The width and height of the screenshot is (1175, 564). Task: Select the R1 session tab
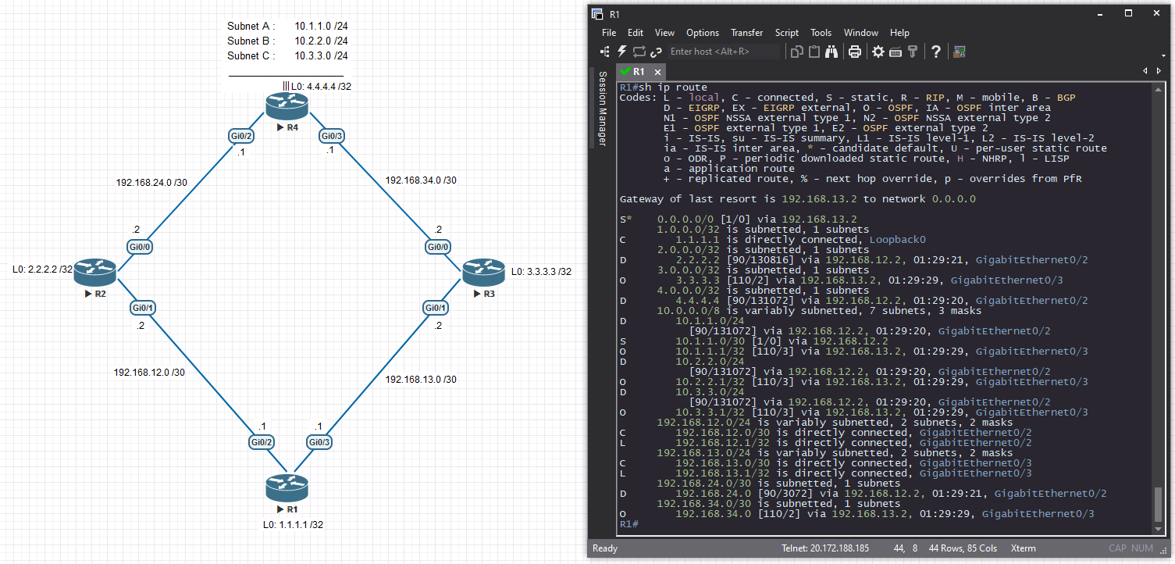coord(638,71)
